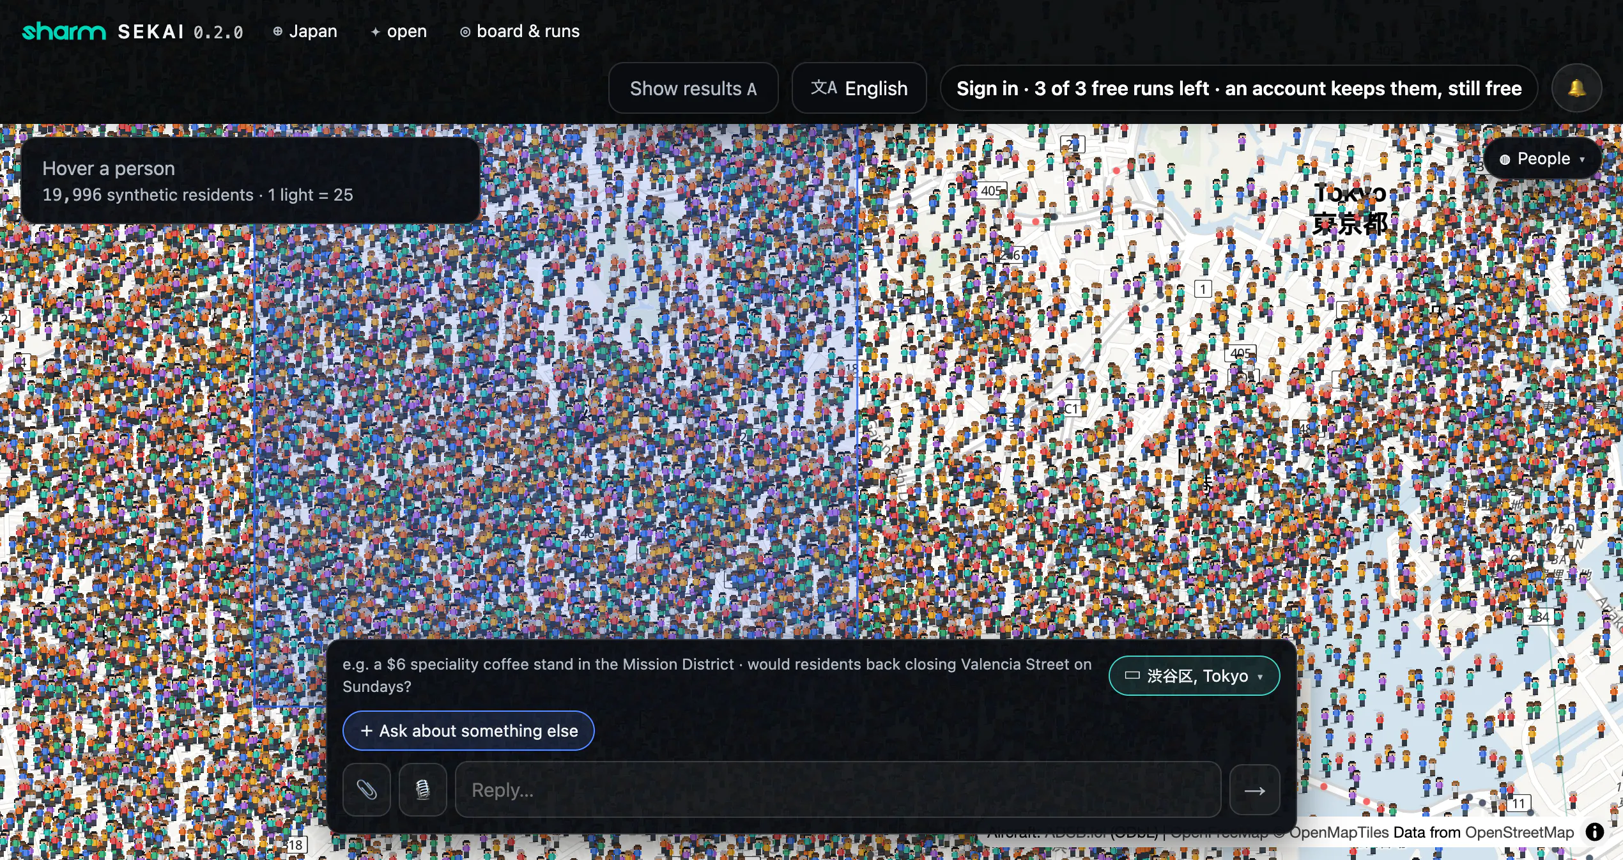Change language from English

coord(859,88)
